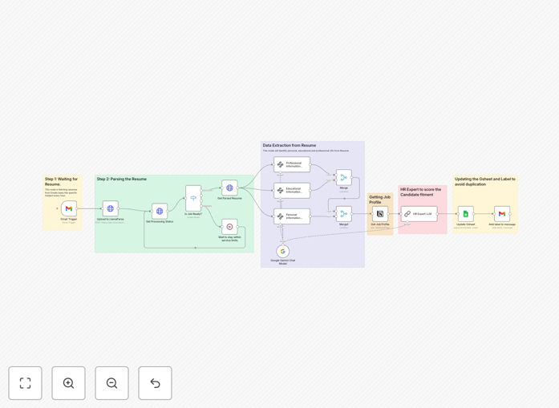The image size is (559, 408).
Task: Select the Wait to stay within limits node
Action: point(229,227)
